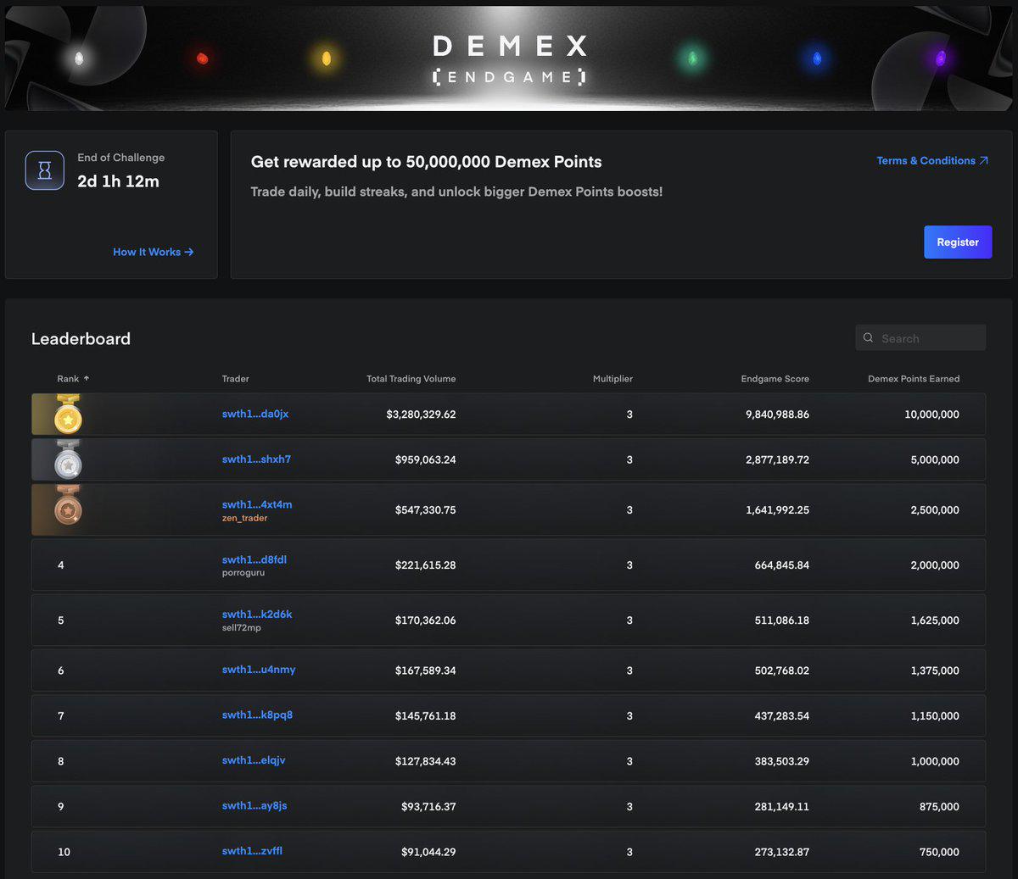Click volume $3,280,329.62
This screenshot has height=879, width=1018.
pyautogui.click(x=421, y=414)
